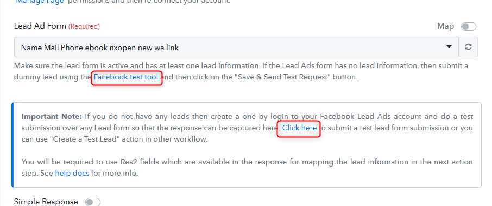This screenshot has width=492, height=206.
Task: Open the Lead Ad Form dropdown
Action: [237, 47]
